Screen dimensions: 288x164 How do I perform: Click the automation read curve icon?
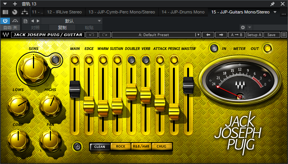(x=15, y=21)
